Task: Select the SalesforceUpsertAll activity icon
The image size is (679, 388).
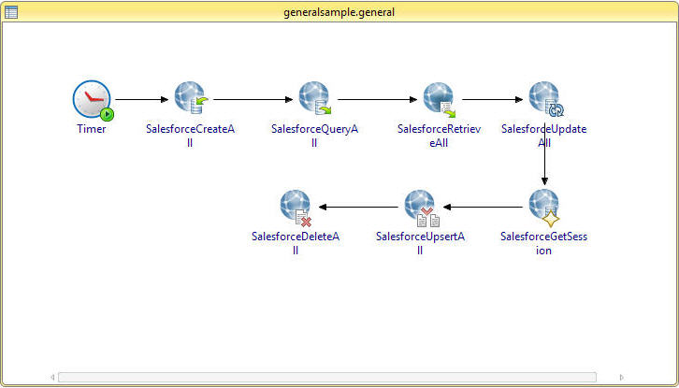Action: click(x=422, y=208)
